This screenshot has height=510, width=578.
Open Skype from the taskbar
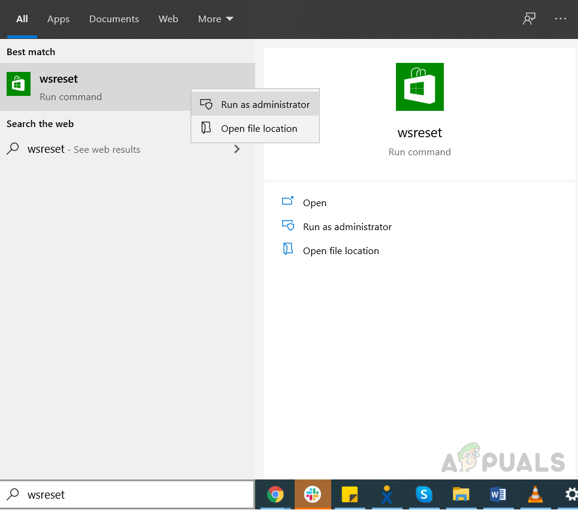tap(424, 494)
